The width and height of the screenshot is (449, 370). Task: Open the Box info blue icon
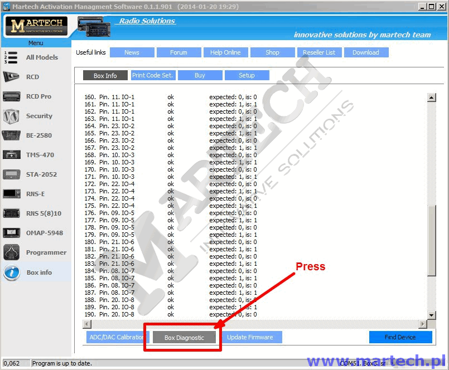click(x=12, y=272)
